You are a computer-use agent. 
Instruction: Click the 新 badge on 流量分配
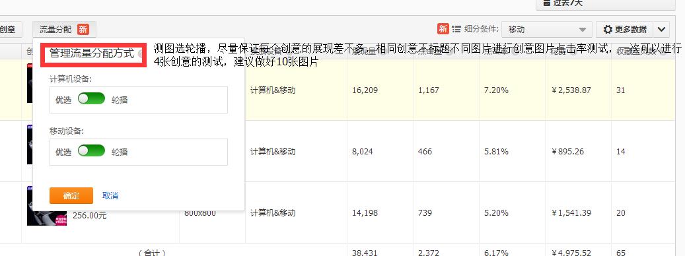pyautogui.click(x=83, y=29)
